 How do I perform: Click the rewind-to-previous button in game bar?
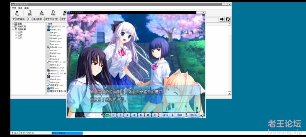tap(127, 115)
